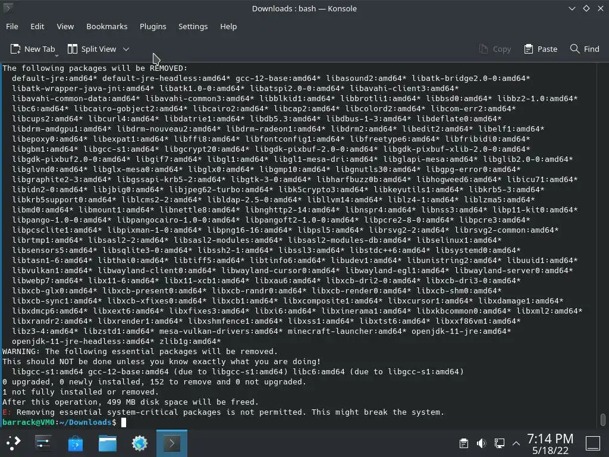Open the Discover store taskbar icon
This screenshot has height=457, width=609.
[x=76, y=443]
